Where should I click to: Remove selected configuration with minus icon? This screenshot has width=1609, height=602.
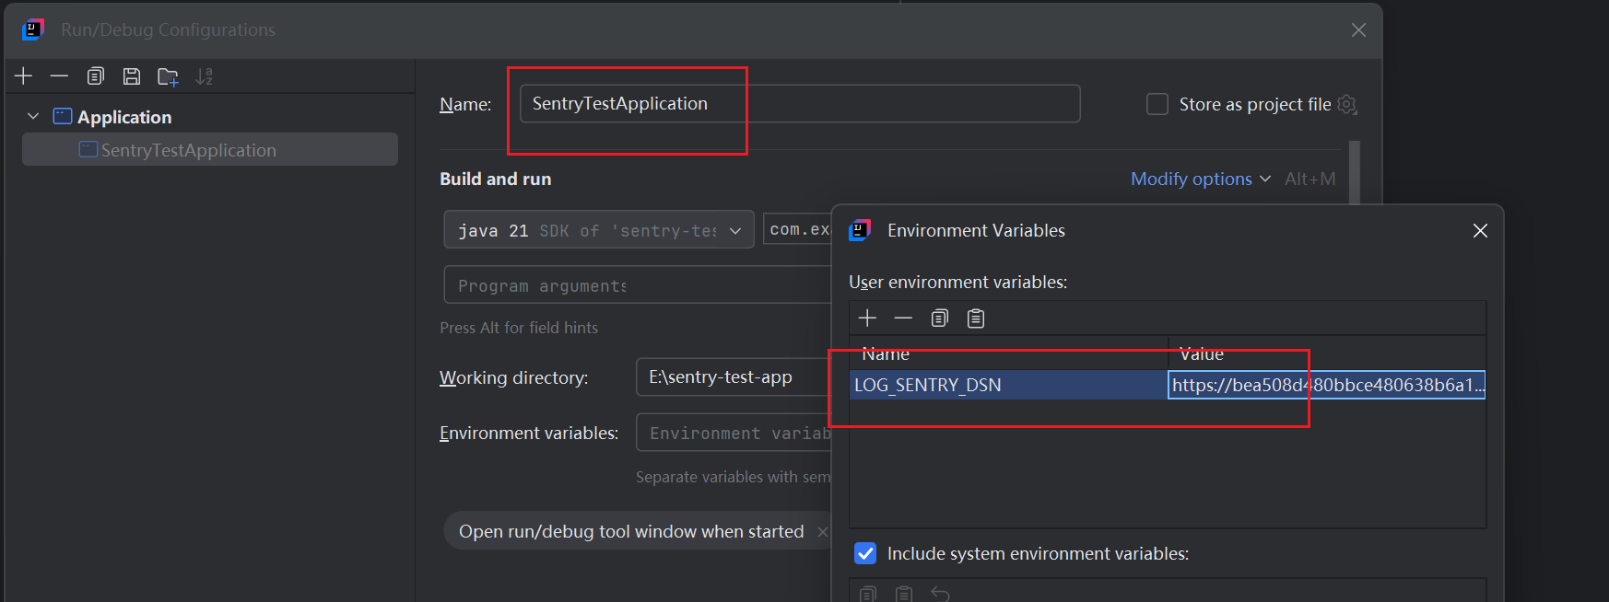point(59,76)
